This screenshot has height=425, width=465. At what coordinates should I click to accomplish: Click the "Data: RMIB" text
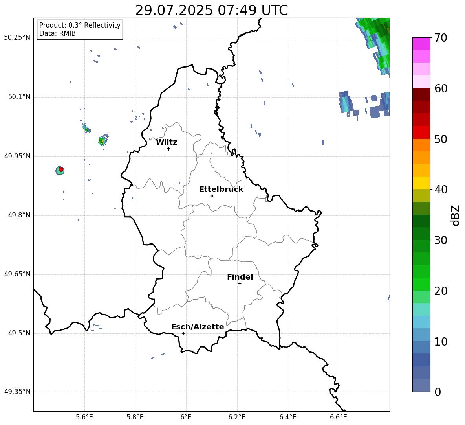pos(57,33)
